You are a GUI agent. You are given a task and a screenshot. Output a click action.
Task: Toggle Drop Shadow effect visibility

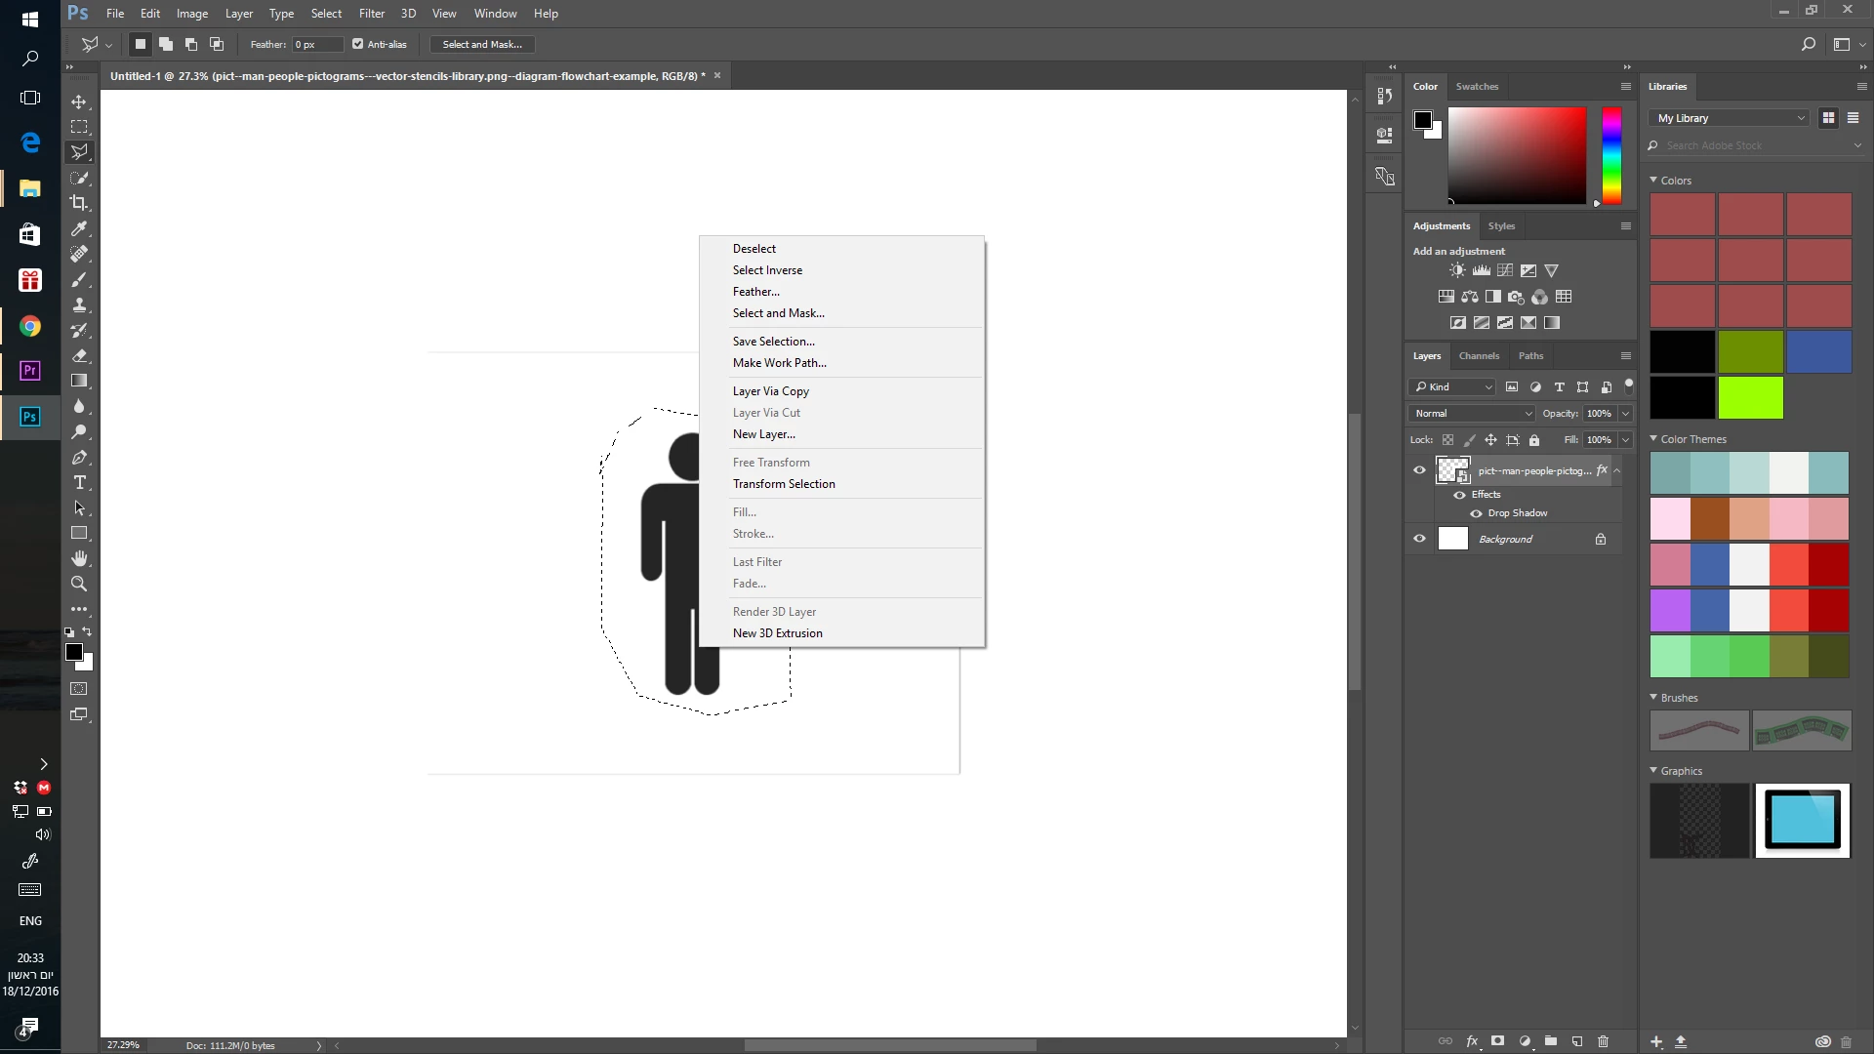tap(1476, 513)
